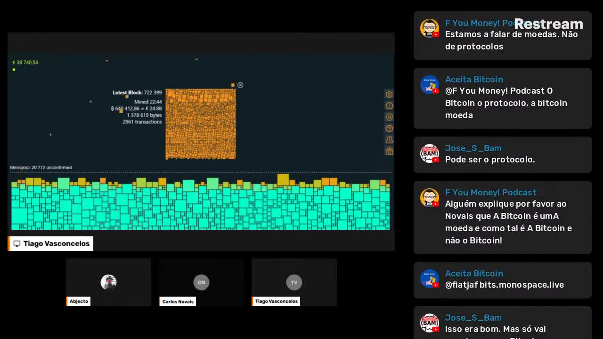Image resolution: width=603 pixels, height=339 pixels.
Task: Open the settings gear icon in sidebar
Action: tap(389, 94)
